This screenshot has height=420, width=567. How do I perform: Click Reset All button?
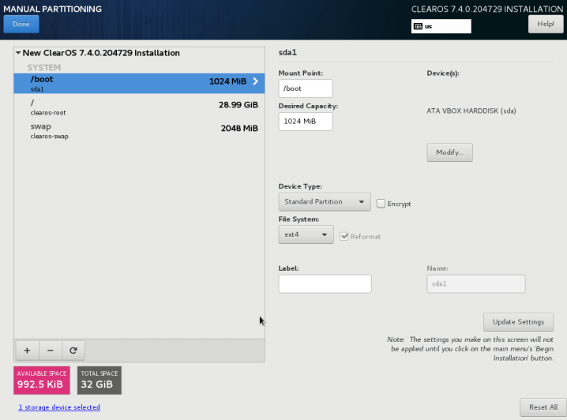(x=543, y=407)
